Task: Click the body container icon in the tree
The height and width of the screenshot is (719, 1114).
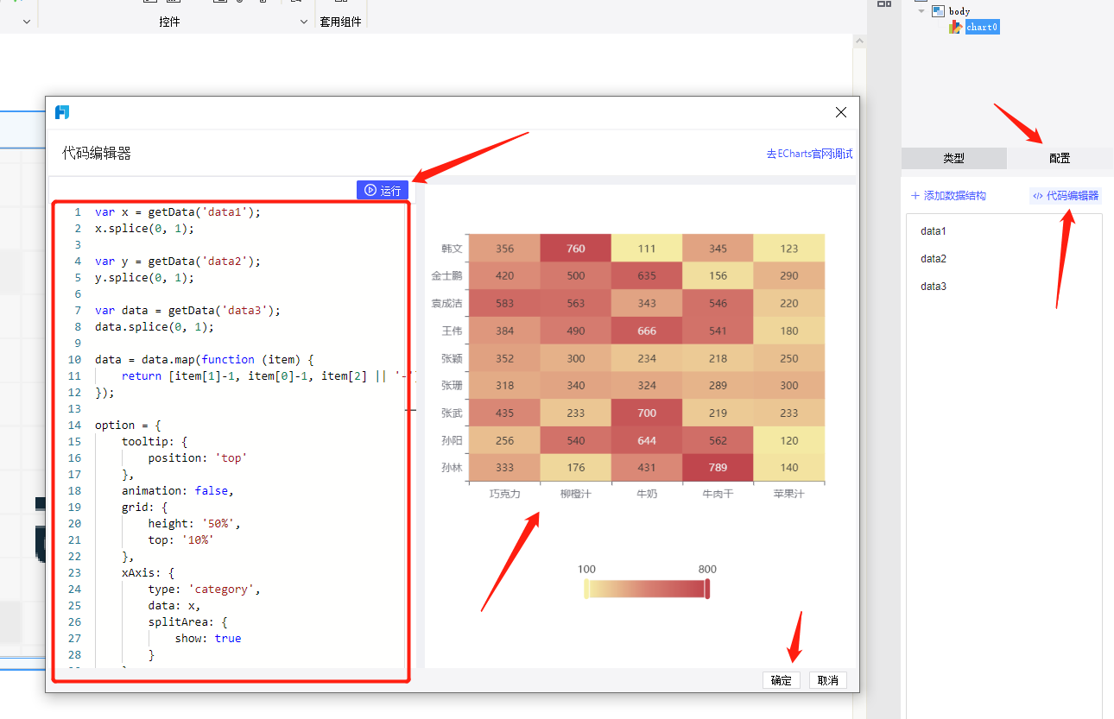Action: pyautogui.click(x=938, y=11)
